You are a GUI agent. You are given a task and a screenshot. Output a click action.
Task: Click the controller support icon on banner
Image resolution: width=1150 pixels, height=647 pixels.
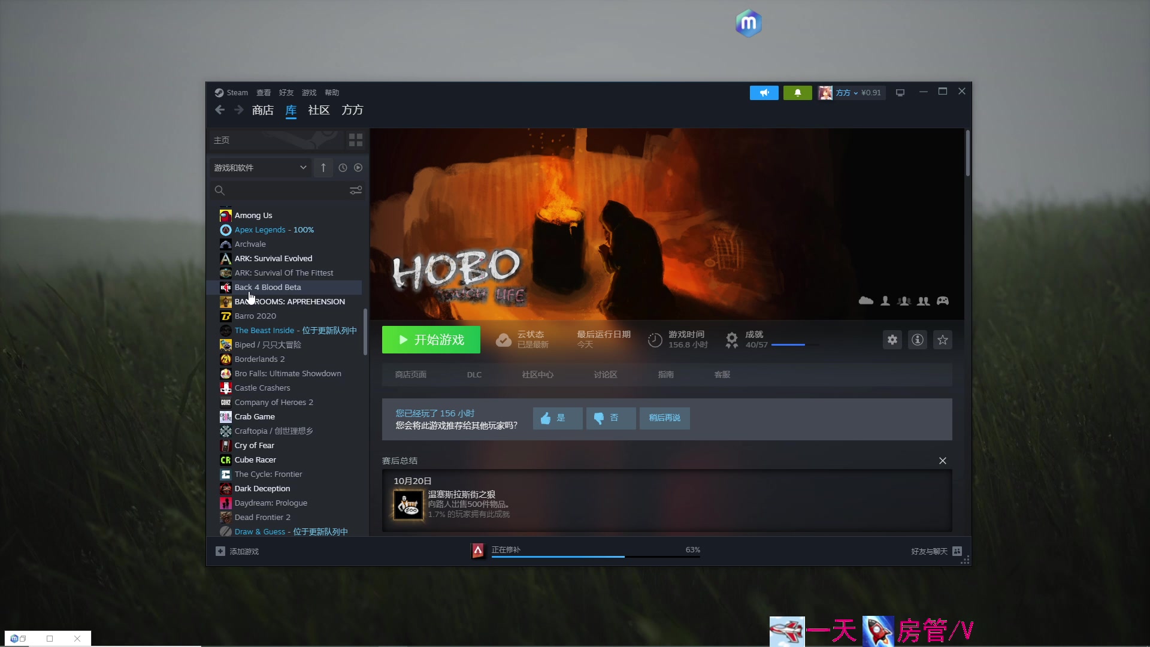tap(943, 301)
